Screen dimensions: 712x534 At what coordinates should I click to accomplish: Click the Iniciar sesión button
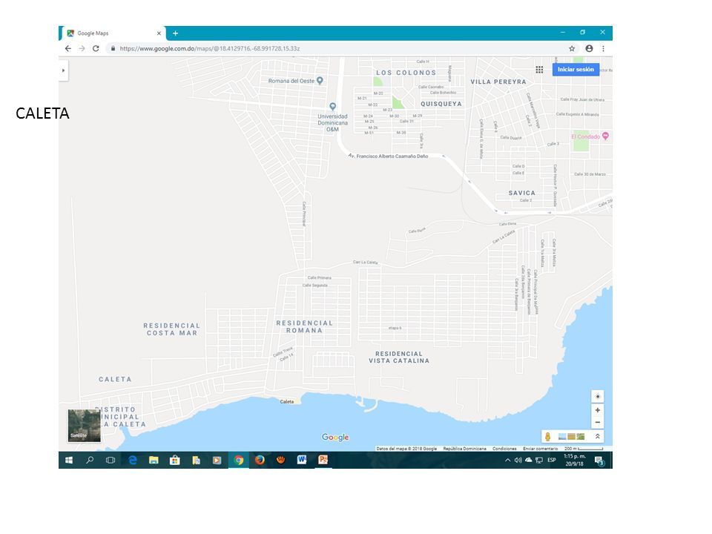(576, 69)
